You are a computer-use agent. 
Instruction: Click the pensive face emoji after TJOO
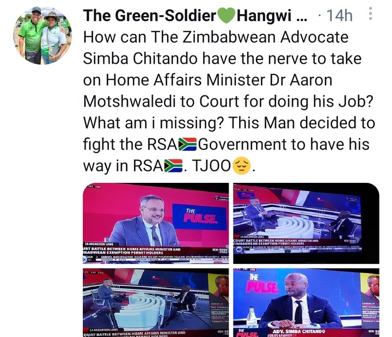tap(242, 166)
